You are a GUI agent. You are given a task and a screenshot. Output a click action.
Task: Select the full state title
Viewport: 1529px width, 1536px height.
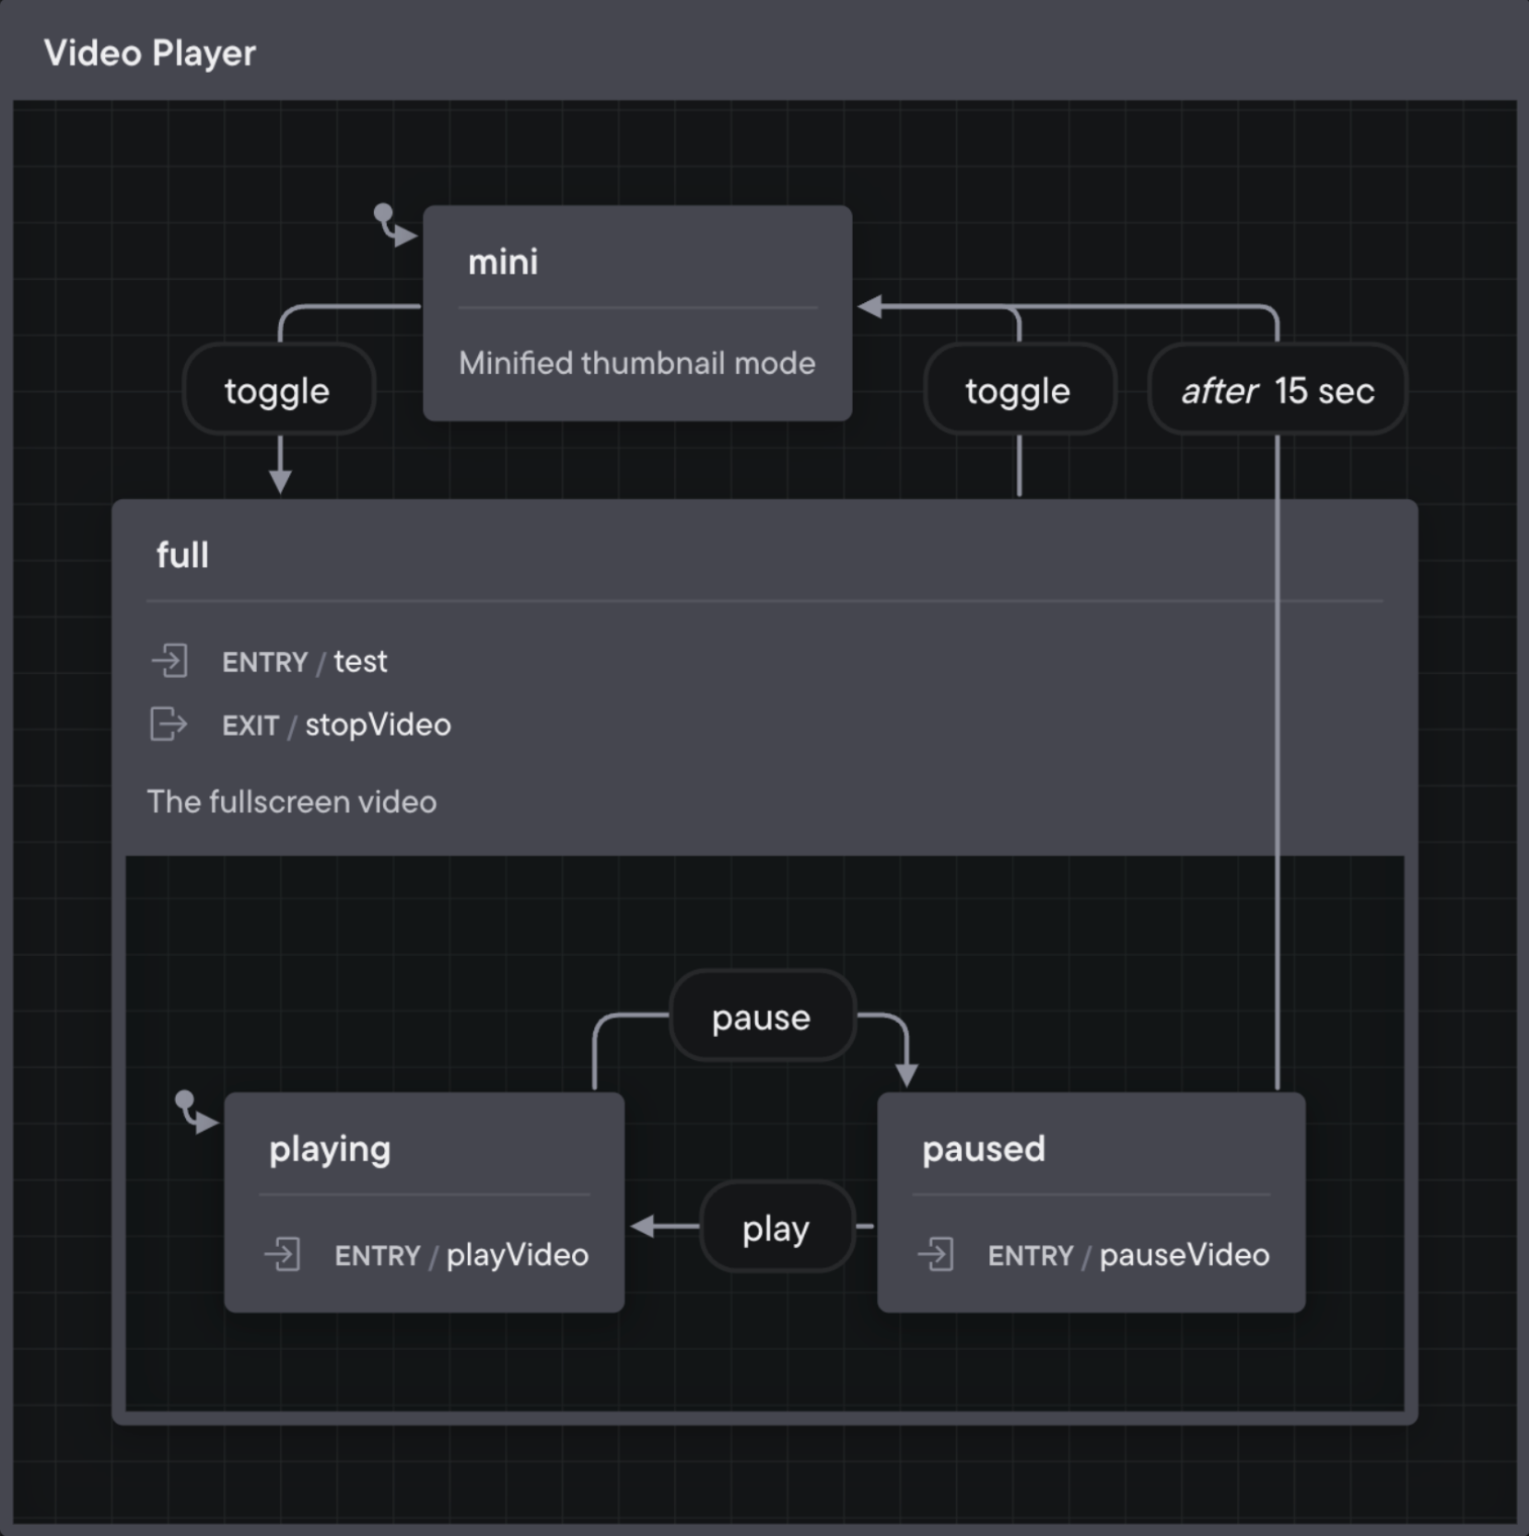pyautogui.click(x=182, y=555)
